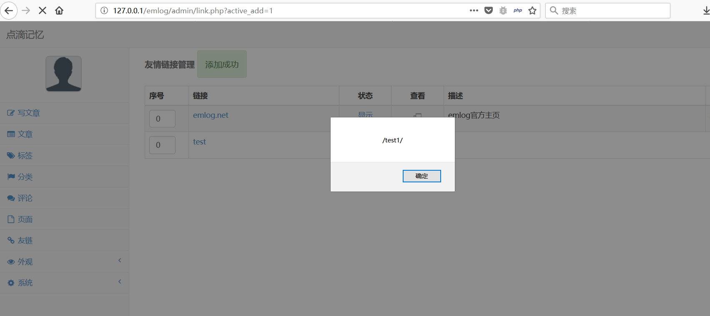Image resolution: width=710 pixels, height=316 pixels.
Task: Click 显示 status of emlog.net row
Action: (365, 114)
